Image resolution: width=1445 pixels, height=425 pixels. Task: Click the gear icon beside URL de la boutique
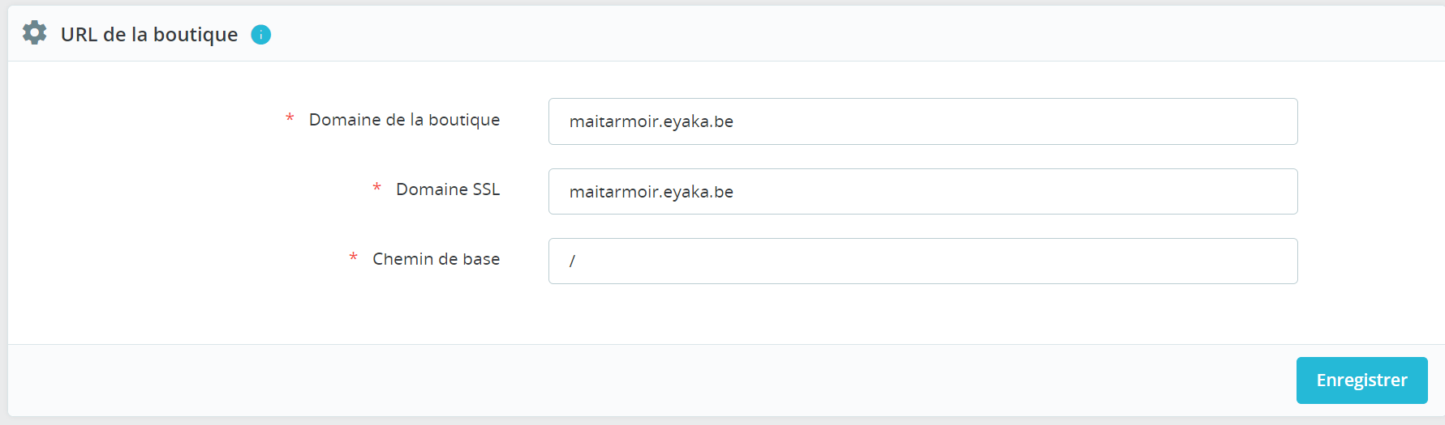pyautogui.click(x=34, y=33)
